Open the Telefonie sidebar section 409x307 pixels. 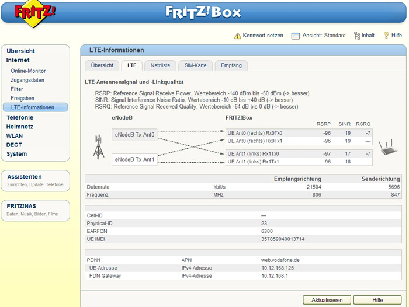(x=20, y=117)
